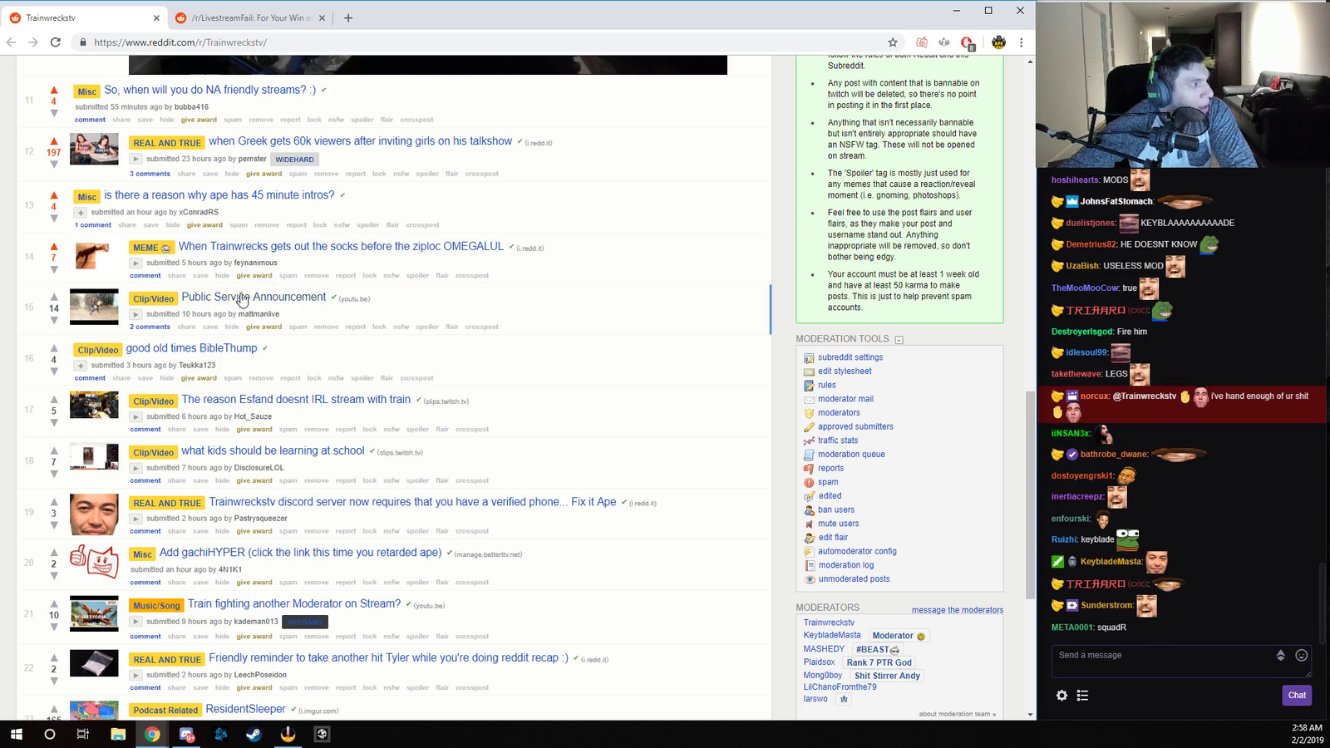Open the emote picker smiley in chat
This screenshot has width=1330, height=748.
click(1302, 656)
